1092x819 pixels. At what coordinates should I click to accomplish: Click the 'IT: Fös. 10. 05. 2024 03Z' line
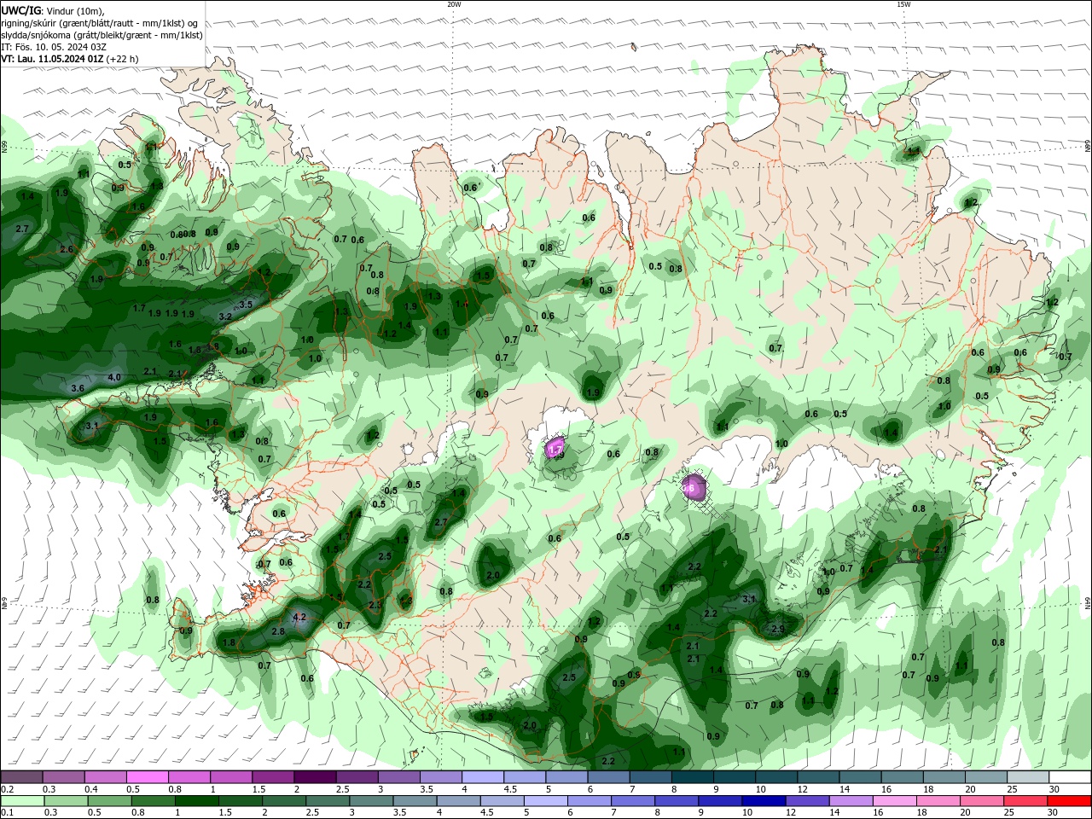[54, 47]
